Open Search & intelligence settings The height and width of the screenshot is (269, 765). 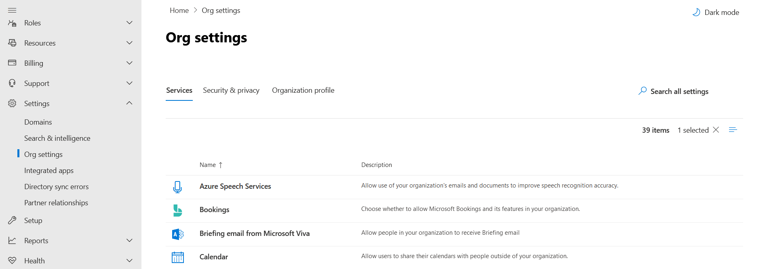point(57,138)
